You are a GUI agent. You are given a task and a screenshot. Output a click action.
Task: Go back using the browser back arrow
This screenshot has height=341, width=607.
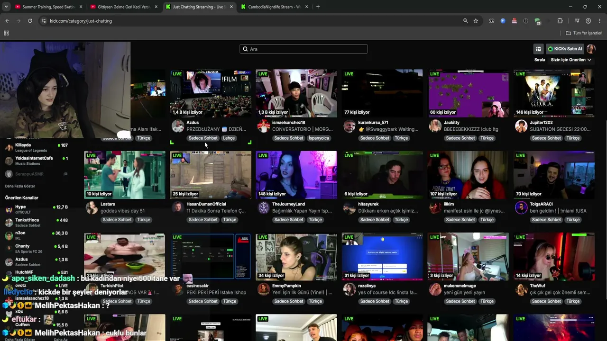7,21
